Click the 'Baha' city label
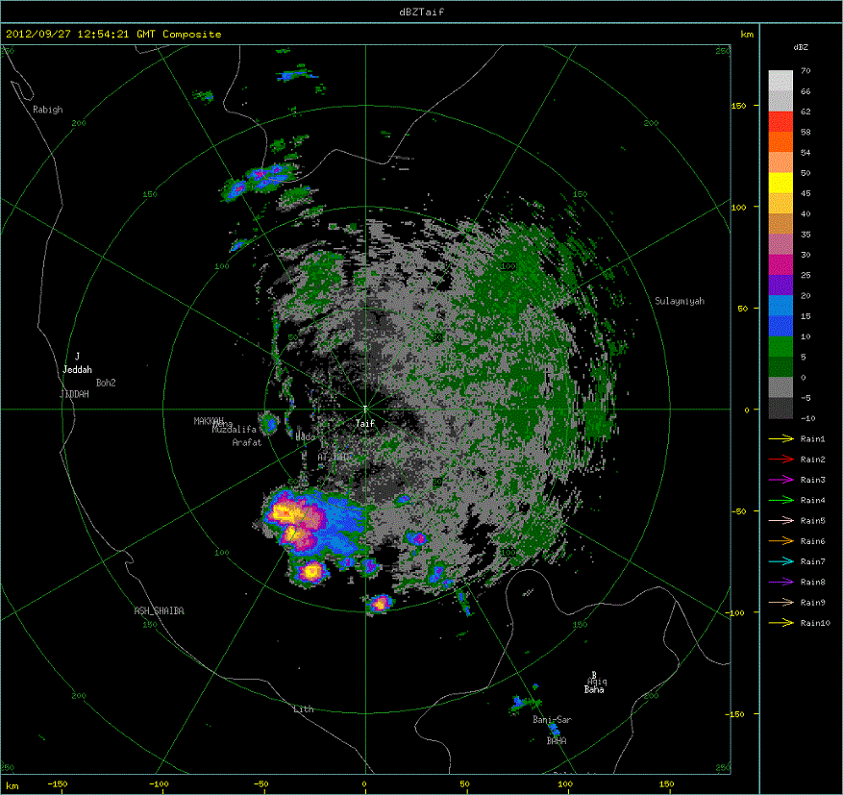 point(594,689)
